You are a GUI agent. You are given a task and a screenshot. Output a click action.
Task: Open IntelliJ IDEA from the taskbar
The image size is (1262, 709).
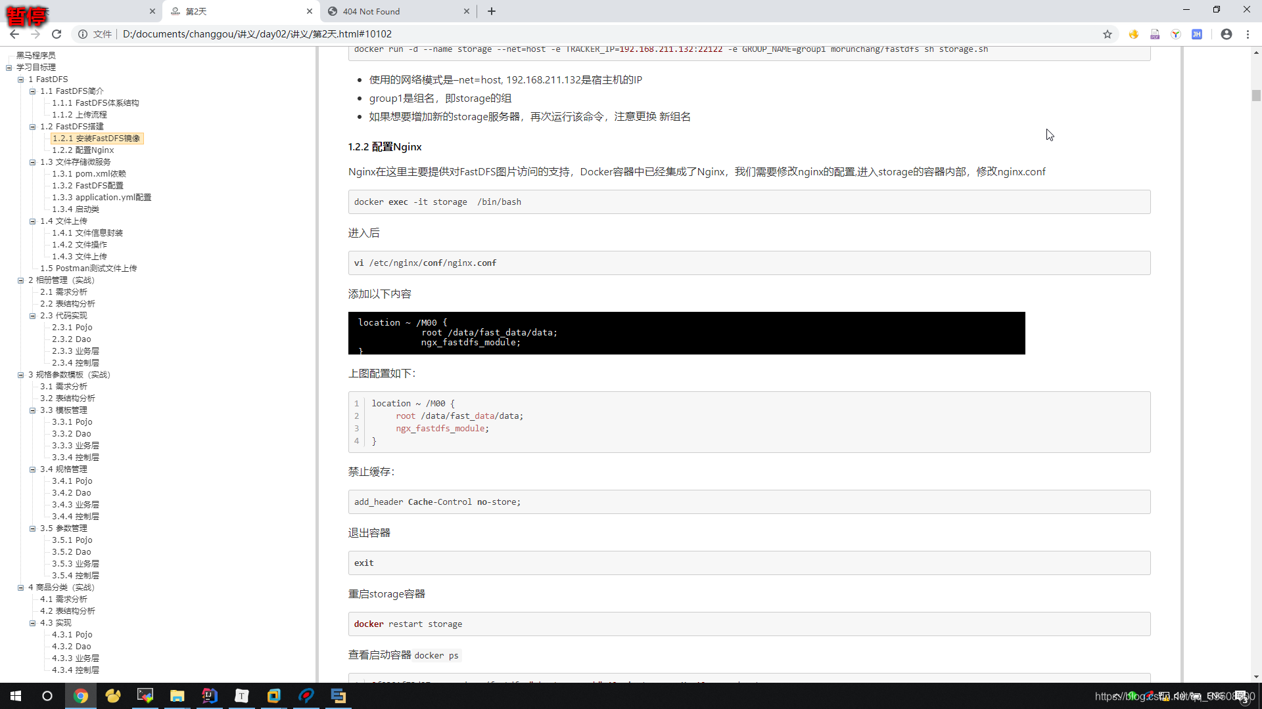coord(210,696)
